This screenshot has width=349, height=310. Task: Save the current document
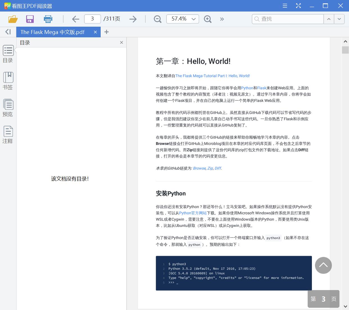tap(30, 19)
